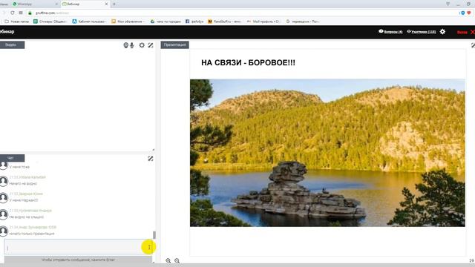Click the 'НА СВЯЗИ - БОРОВОЕ!!!' slide heading
The width and height of the screenshot is (475, 267).
click(248, 62)
